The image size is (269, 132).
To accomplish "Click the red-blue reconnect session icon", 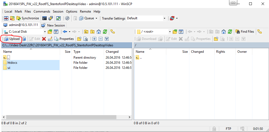I will pos(172,18).
